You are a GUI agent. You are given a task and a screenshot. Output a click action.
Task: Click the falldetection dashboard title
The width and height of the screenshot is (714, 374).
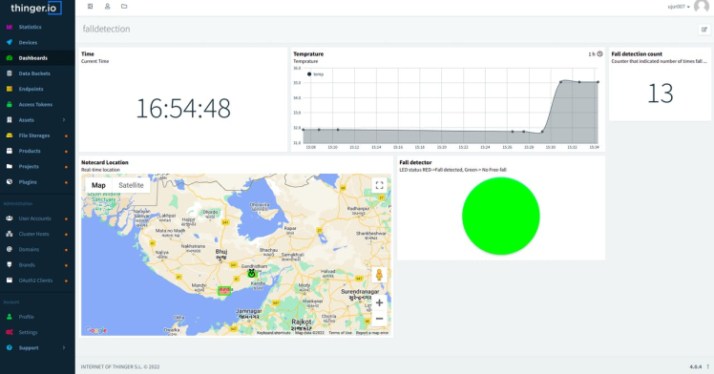point(106,29)
